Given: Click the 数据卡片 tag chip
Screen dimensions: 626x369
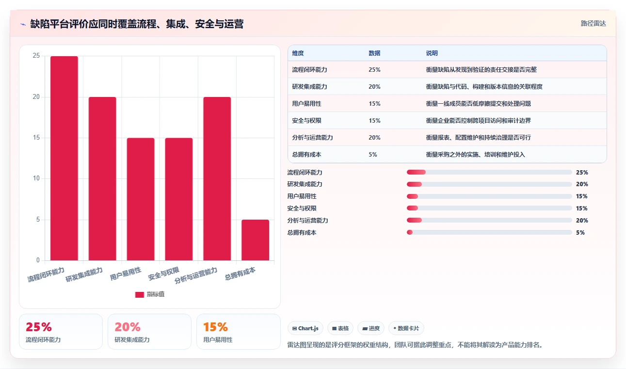Looking at the screenshot, I should pyautogui.click(x=406, y=328).
